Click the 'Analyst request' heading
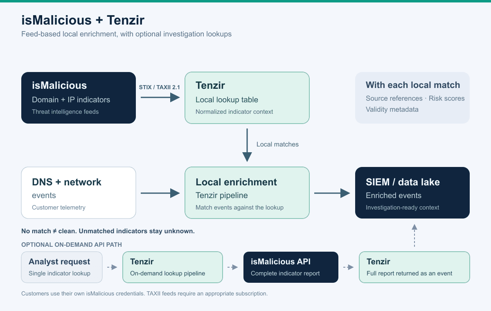Screen dimensions: 491x311 coord(59,262)
